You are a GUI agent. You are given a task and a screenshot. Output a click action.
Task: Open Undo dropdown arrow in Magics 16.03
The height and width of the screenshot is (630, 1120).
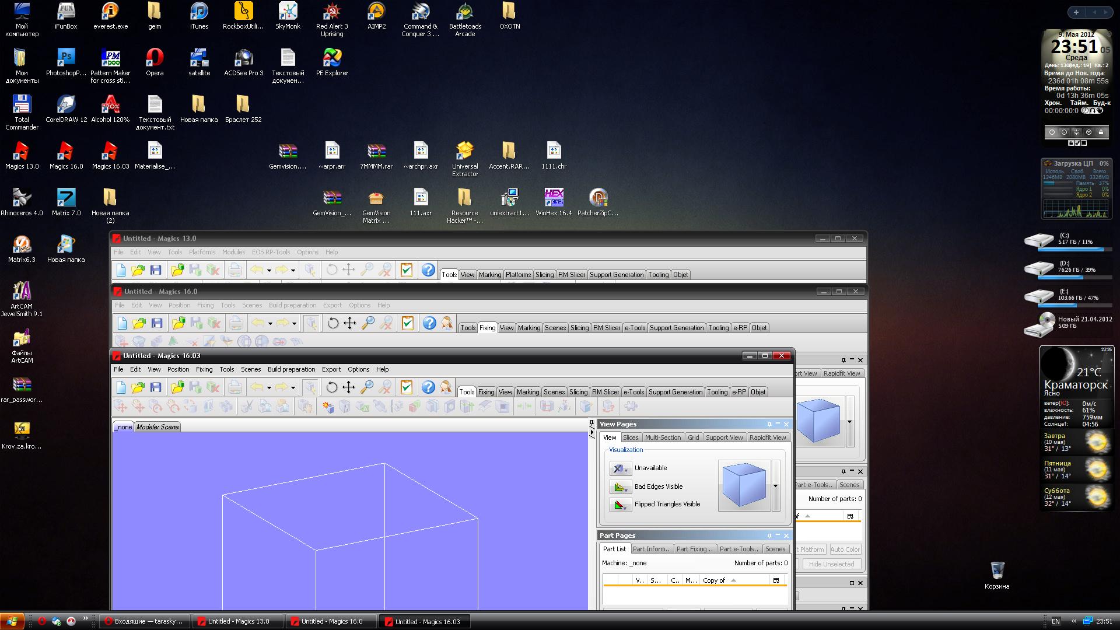(x=269, y=388)
